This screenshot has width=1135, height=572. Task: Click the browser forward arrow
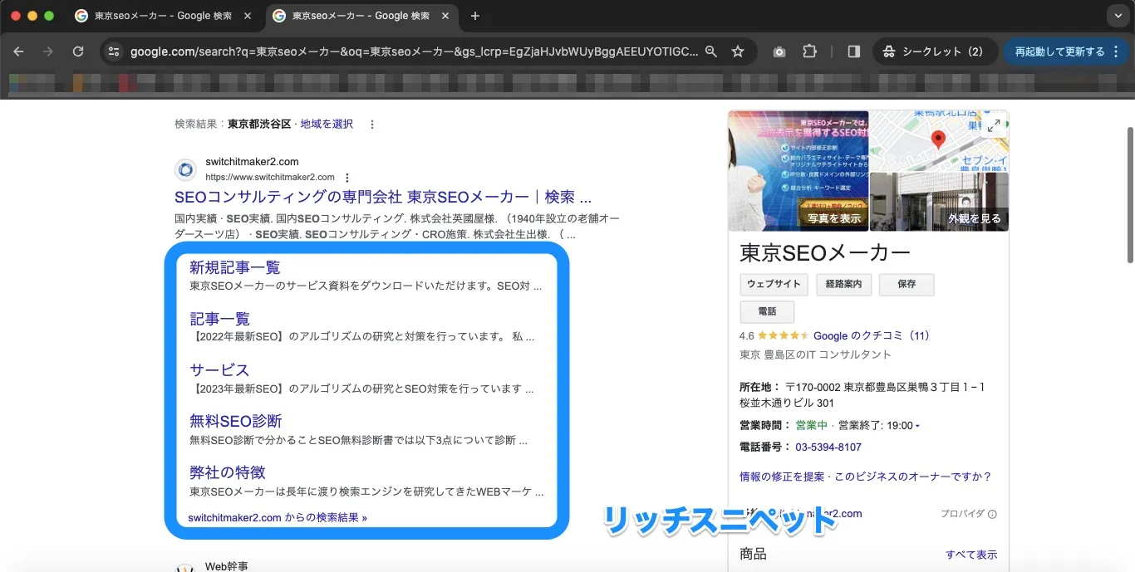(48, 51)
